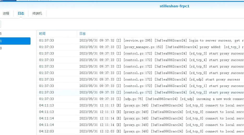Switch to the 进程 tab
Viewport: 244px width, 135px height.
pyautogui.click(x=6, y=14)
